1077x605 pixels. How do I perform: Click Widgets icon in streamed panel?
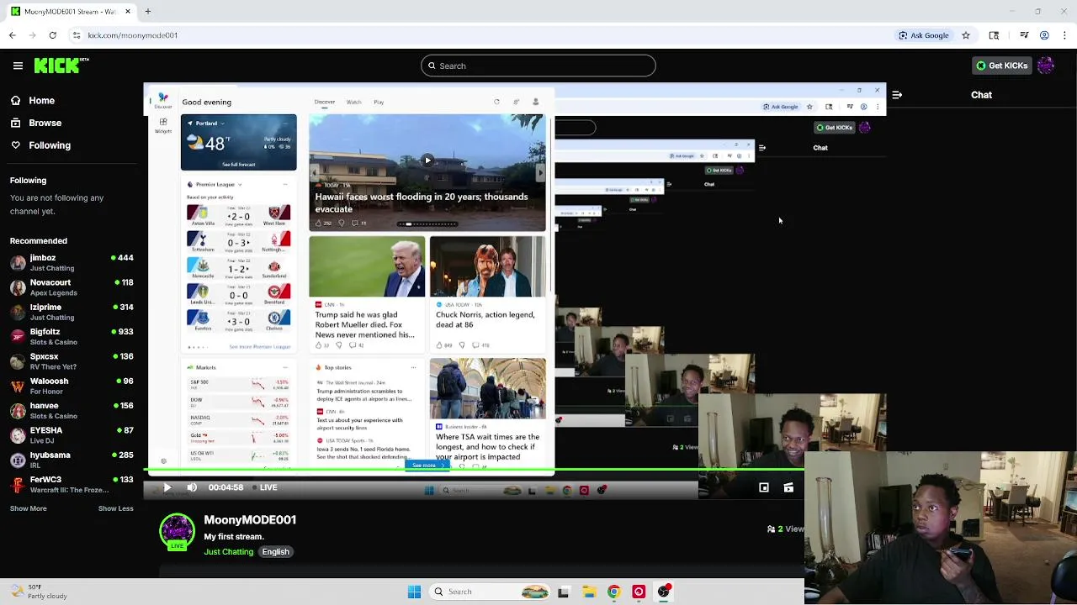(x=163, y=127)
